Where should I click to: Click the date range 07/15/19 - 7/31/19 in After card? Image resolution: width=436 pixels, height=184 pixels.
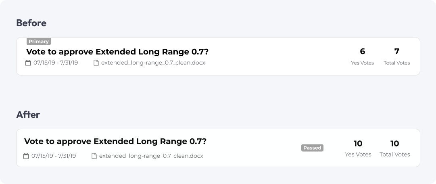[54, 156]
